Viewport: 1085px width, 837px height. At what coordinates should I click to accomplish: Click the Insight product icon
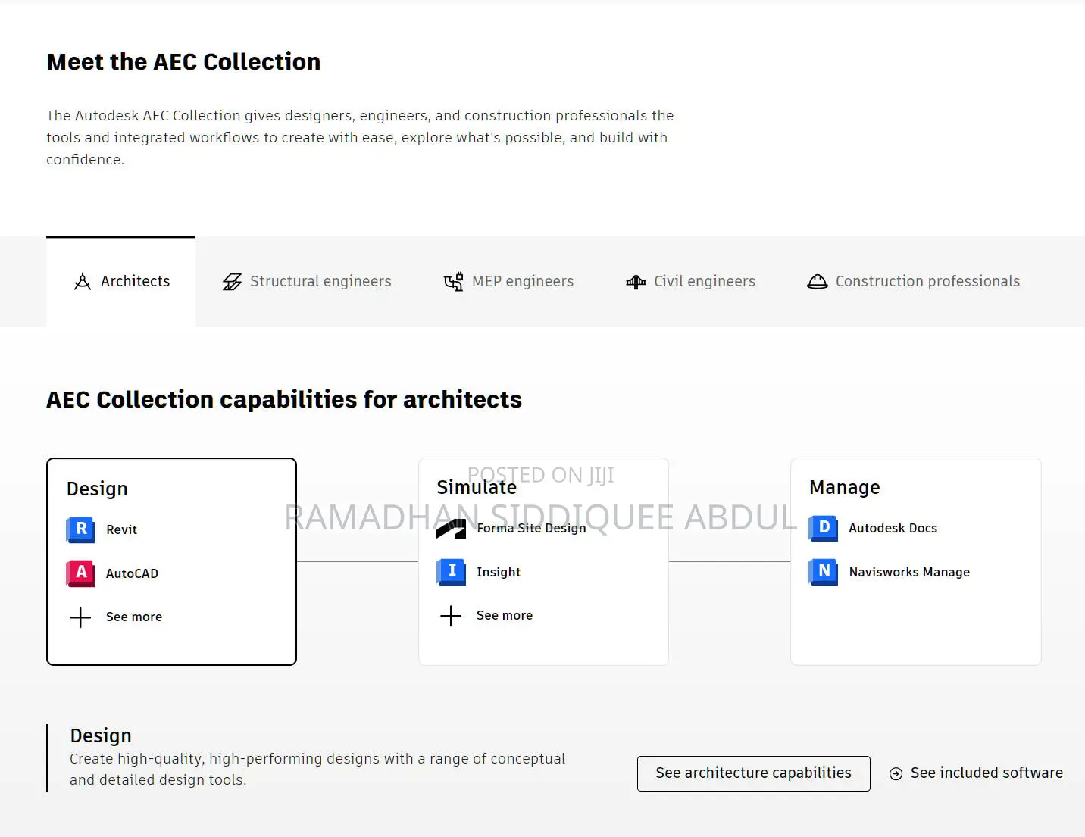[451, 572]
